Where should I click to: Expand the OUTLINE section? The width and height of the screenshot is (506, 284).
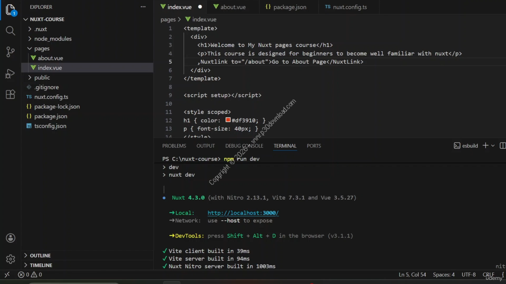tap(40, 255)
